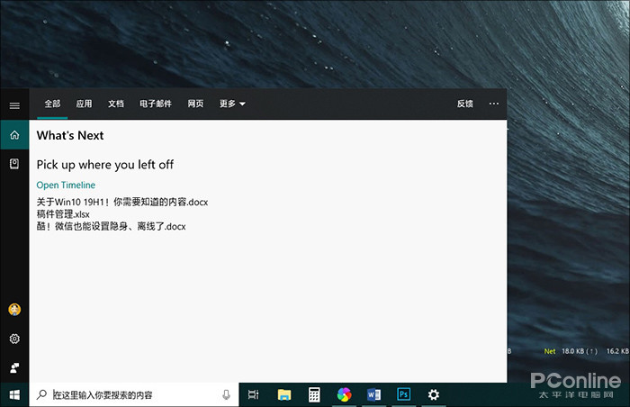Switch to Photoshop on the taskbar
This screenshot has width=630, height=407.
404,394
